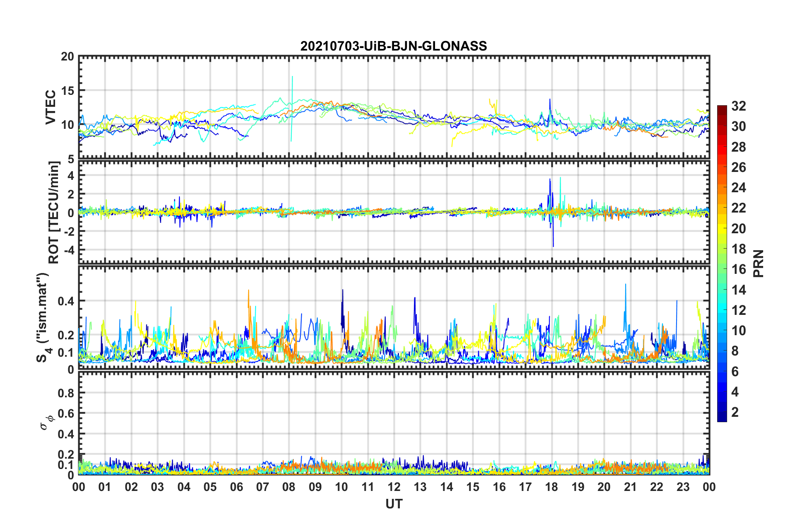This screenshot has width=788, height=527.
Task: Click the VTEC y-axis label
Action: [x=51, y=107]
